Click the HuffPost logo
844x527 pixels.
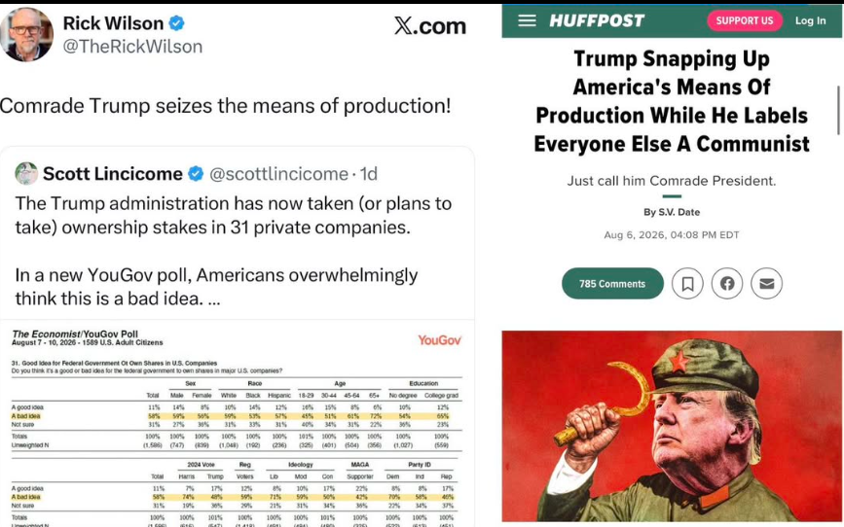pos(597,20)
